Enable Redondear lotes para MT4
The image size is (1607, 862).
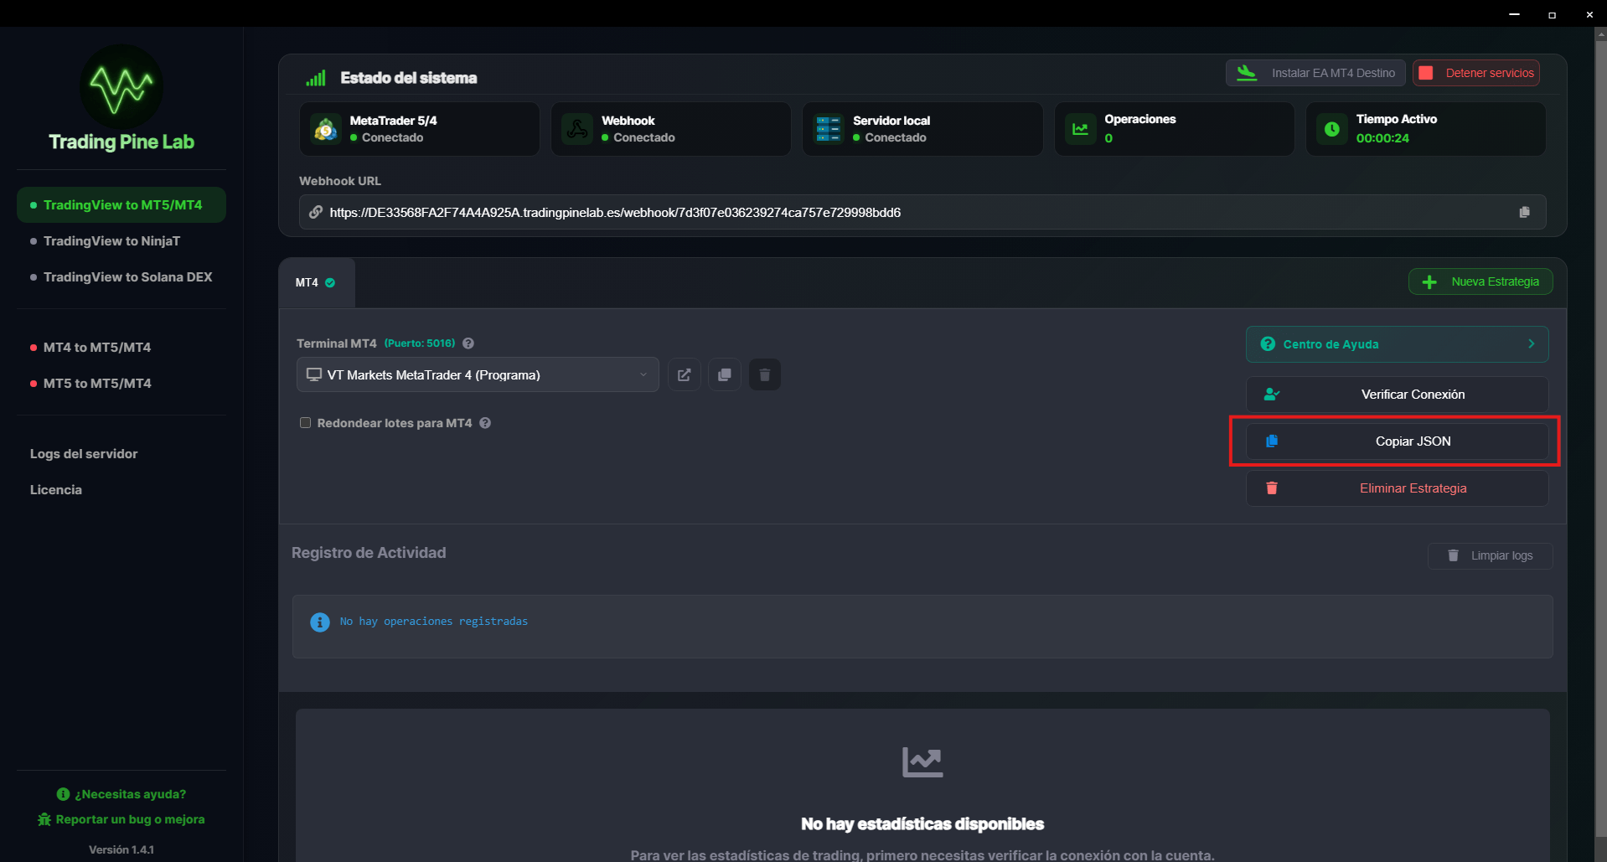pyautogui.click(x=305, y=423)
